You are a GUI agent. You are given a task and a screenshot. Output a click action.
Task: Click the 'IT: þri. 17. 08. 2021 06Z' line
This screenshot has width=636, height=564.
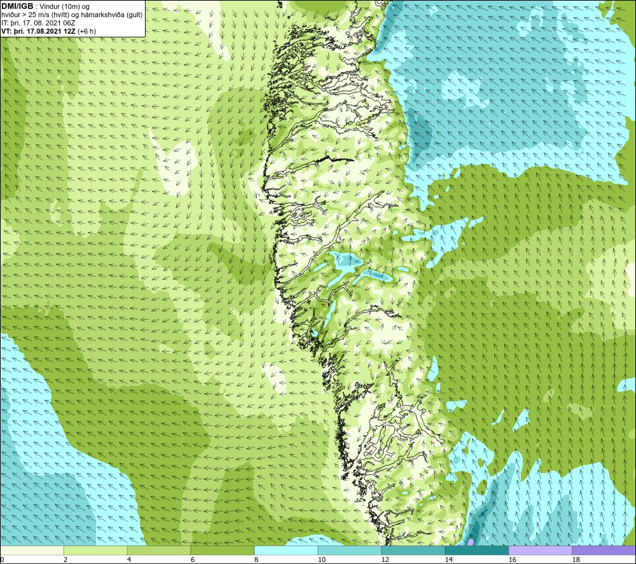[x=38, y=23]
